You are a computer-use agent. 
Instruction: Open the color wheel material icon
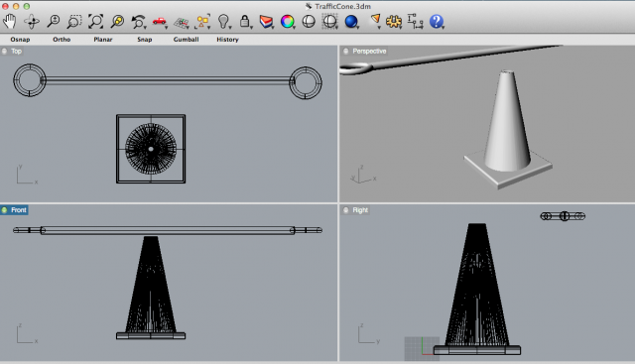click(288, 21)
